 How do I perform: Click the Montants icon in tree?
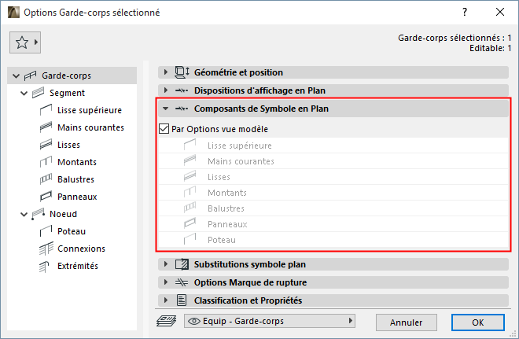point(46,162)
